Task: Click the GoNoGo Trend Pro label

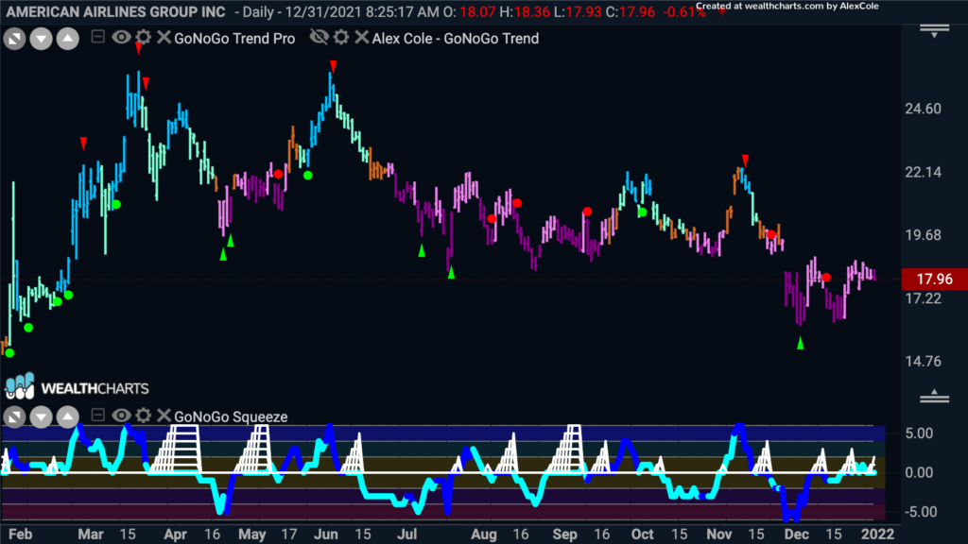Action: coord(234,38)
